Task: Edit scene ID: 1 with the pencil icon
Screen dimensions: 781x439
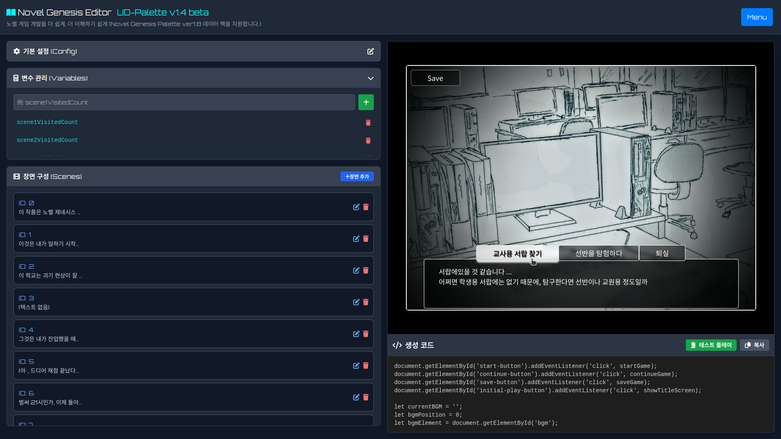Action: (356, 239)
